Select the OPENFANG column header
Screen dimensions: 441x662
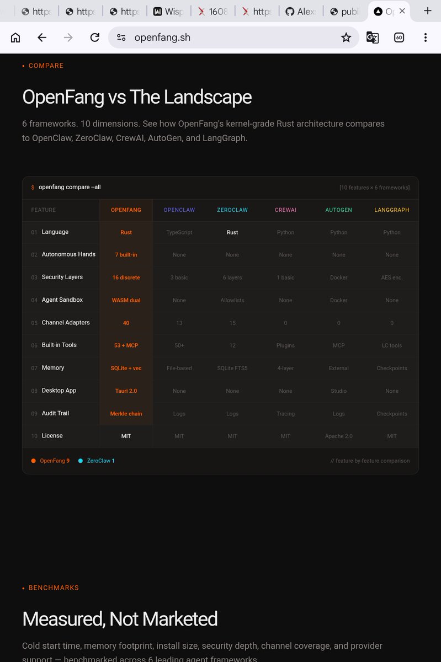(x=126, y=210)
